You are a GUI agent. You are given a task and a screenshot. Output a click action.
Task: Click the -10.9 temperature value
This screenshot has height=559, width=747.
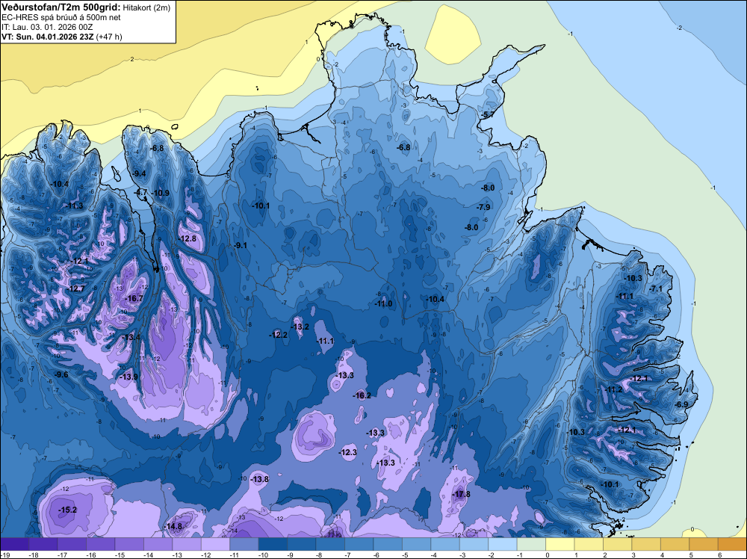coord(161,193)
